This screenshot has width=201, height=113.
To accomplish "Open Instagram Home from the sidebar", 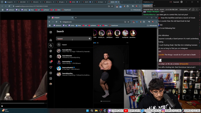I will tap(51, 40).
